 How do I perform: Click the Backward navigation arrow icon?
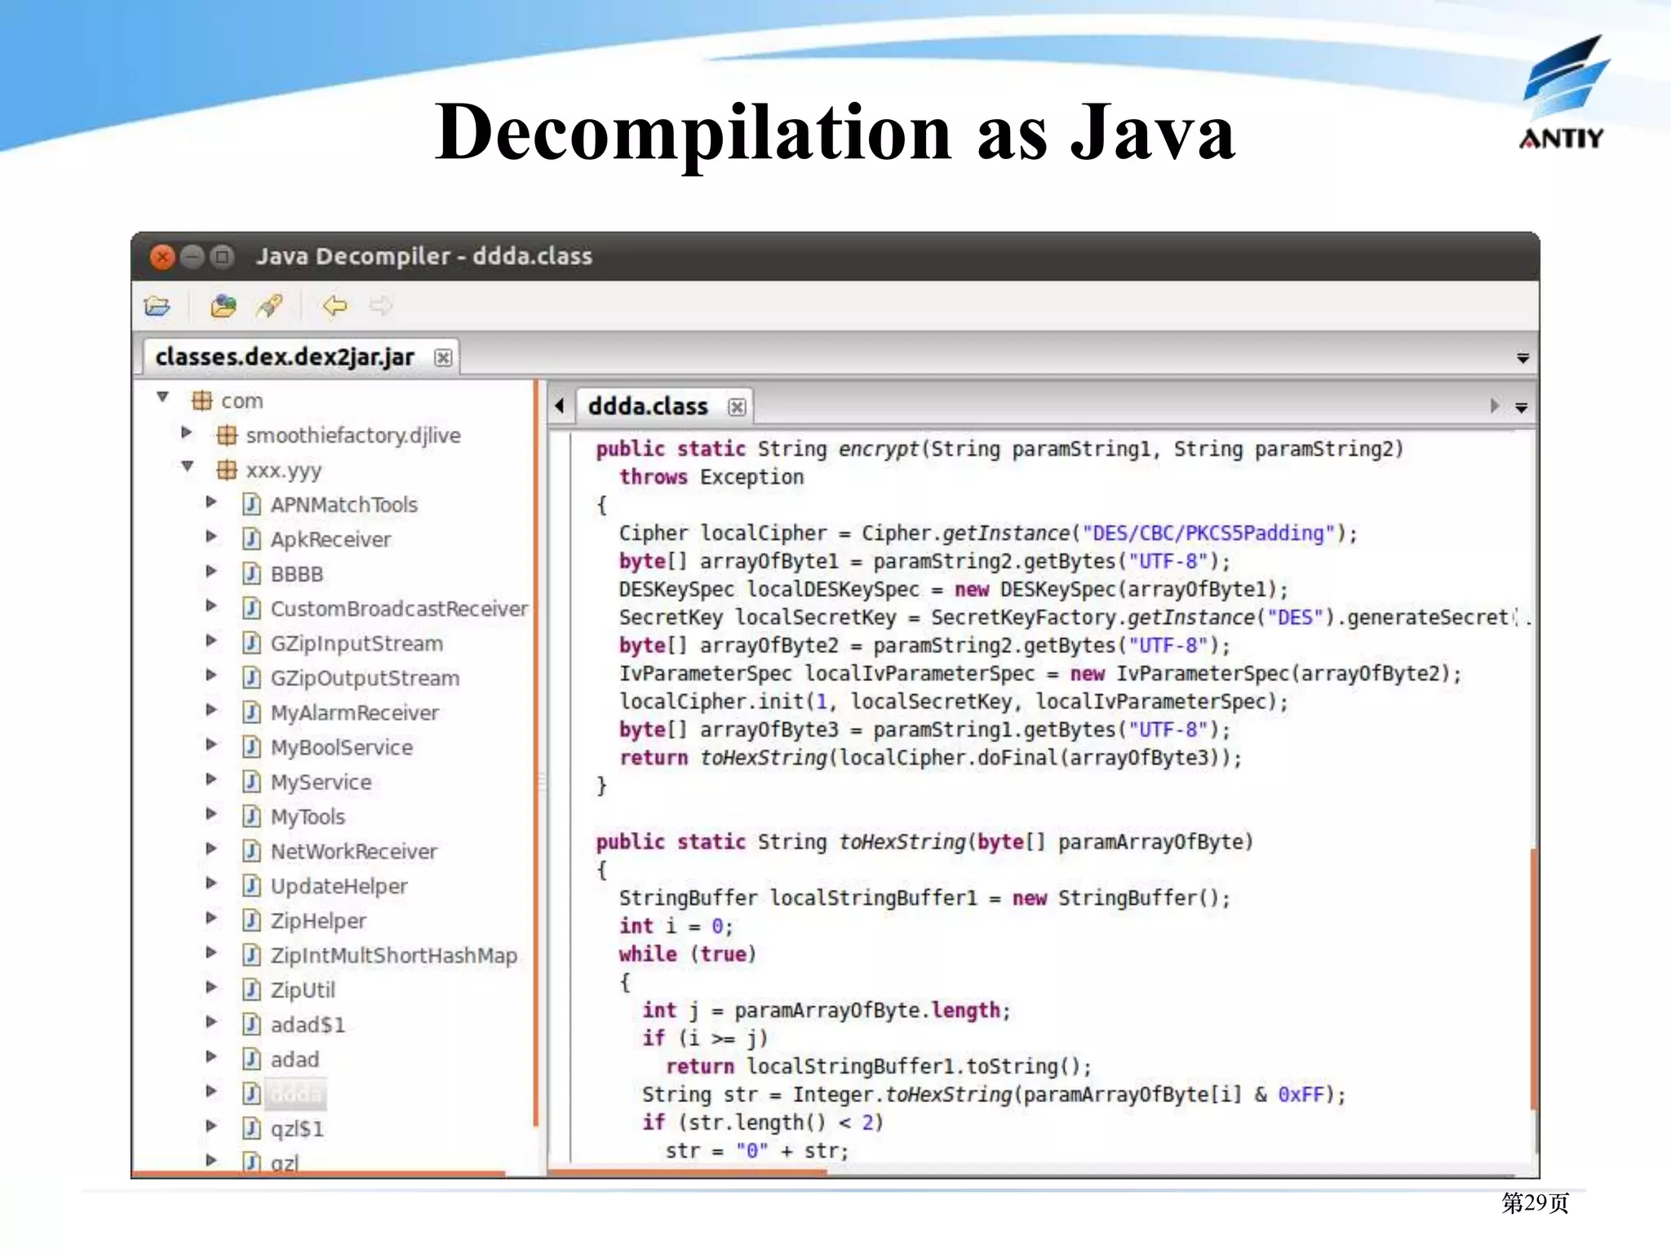(x=335, y=306)
